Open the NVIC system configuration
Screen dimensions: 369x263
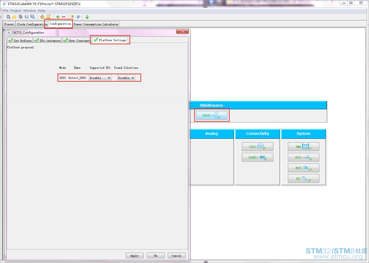tap(304, 168)
